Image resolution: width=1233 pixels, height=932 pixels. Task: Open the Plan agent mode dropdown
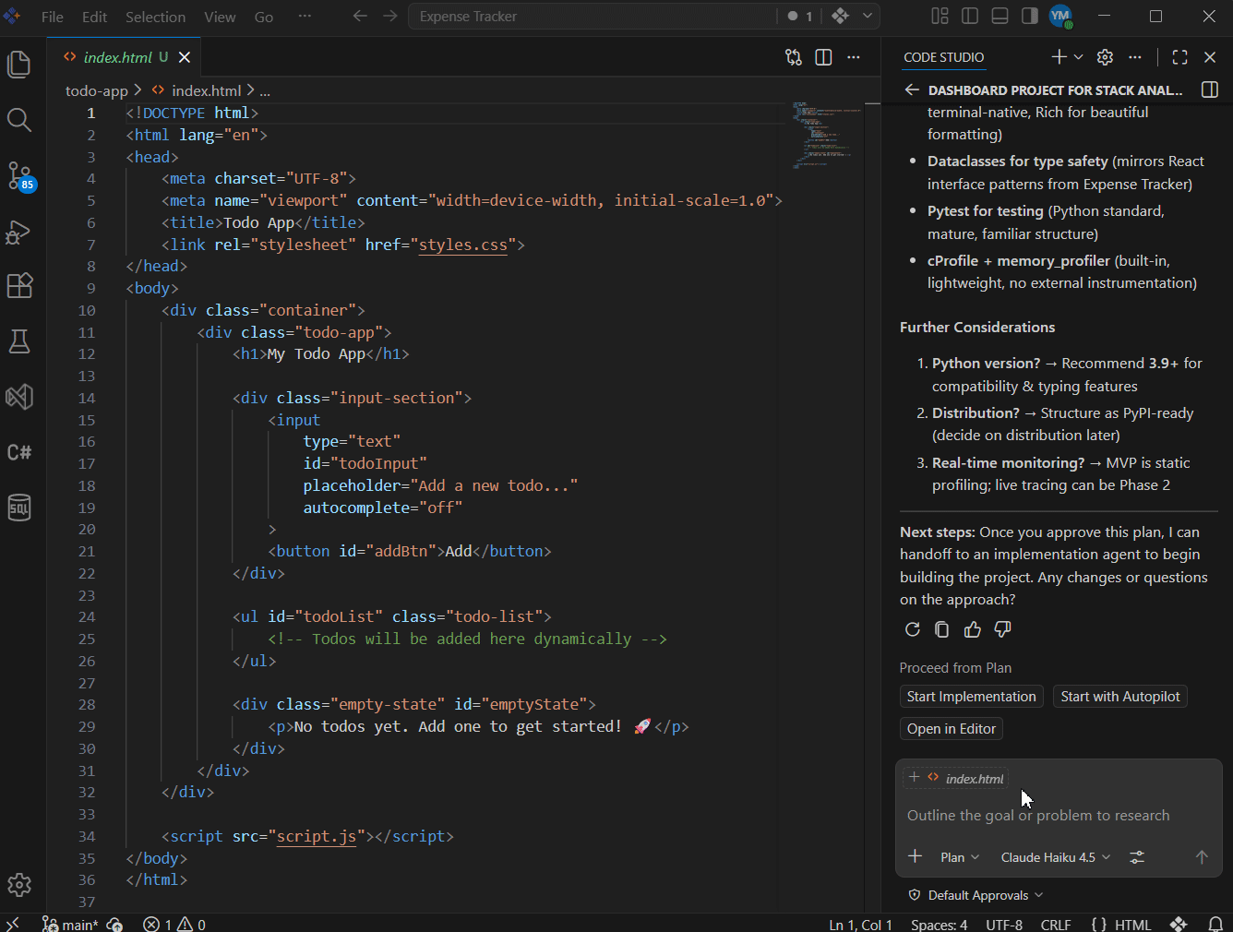[x=960, y=857]
